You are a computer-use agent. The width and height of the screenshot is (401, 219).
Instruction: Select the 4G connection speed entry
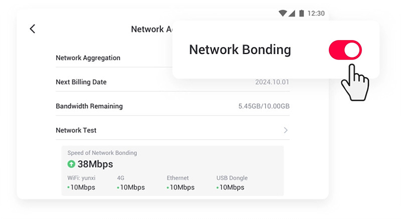[131, 183]
